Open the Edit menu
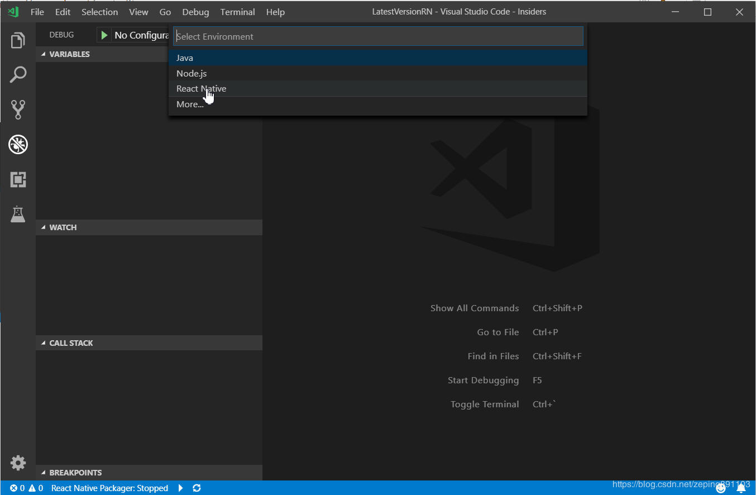This screenshot has height=495, width=756. pyautogui.click(x=63, y=12)
